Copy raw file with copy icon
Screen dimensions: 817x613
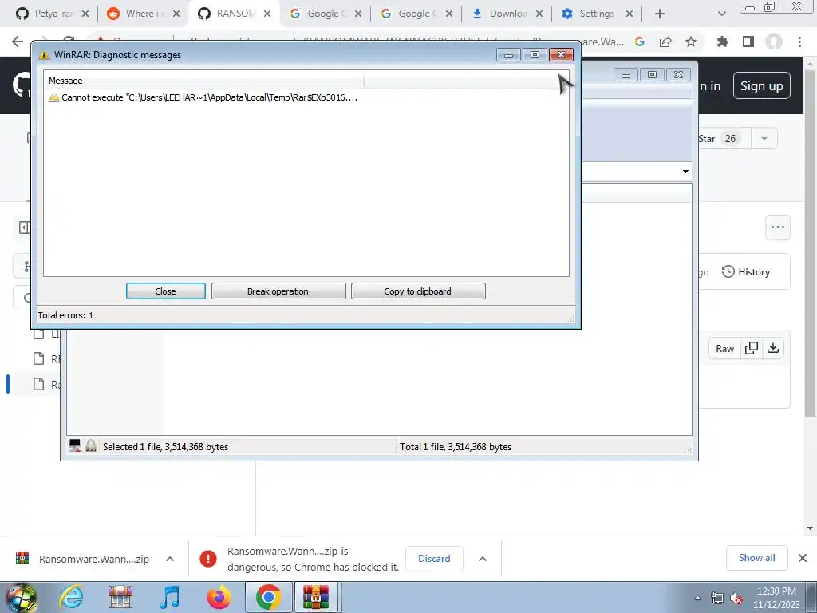point(752,348)
